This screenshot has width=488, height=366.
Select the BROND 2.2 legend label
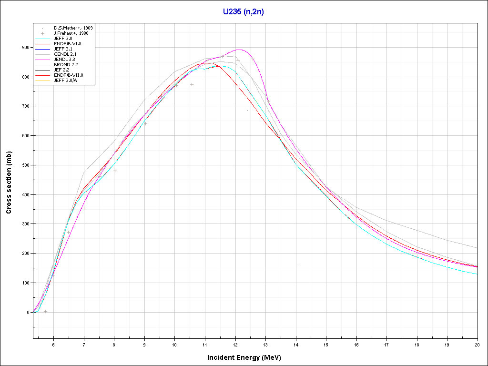65,65
